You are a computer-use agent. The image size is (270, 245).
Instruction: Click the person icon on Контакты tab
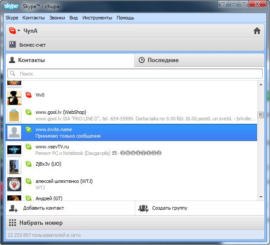pyautogui.click(x=12, y=60)
